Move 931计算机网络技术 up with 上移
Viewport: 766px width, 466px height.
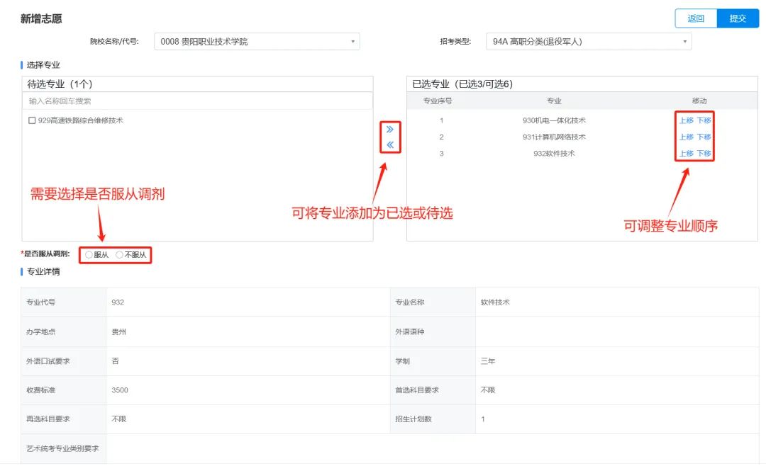[x=686, y=137]
